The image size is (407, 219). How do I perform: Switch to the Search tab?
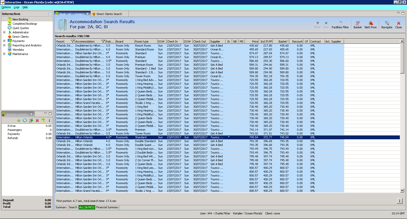73,207
